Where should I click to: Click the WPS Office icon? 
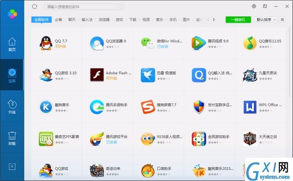(x=250, y=107)
